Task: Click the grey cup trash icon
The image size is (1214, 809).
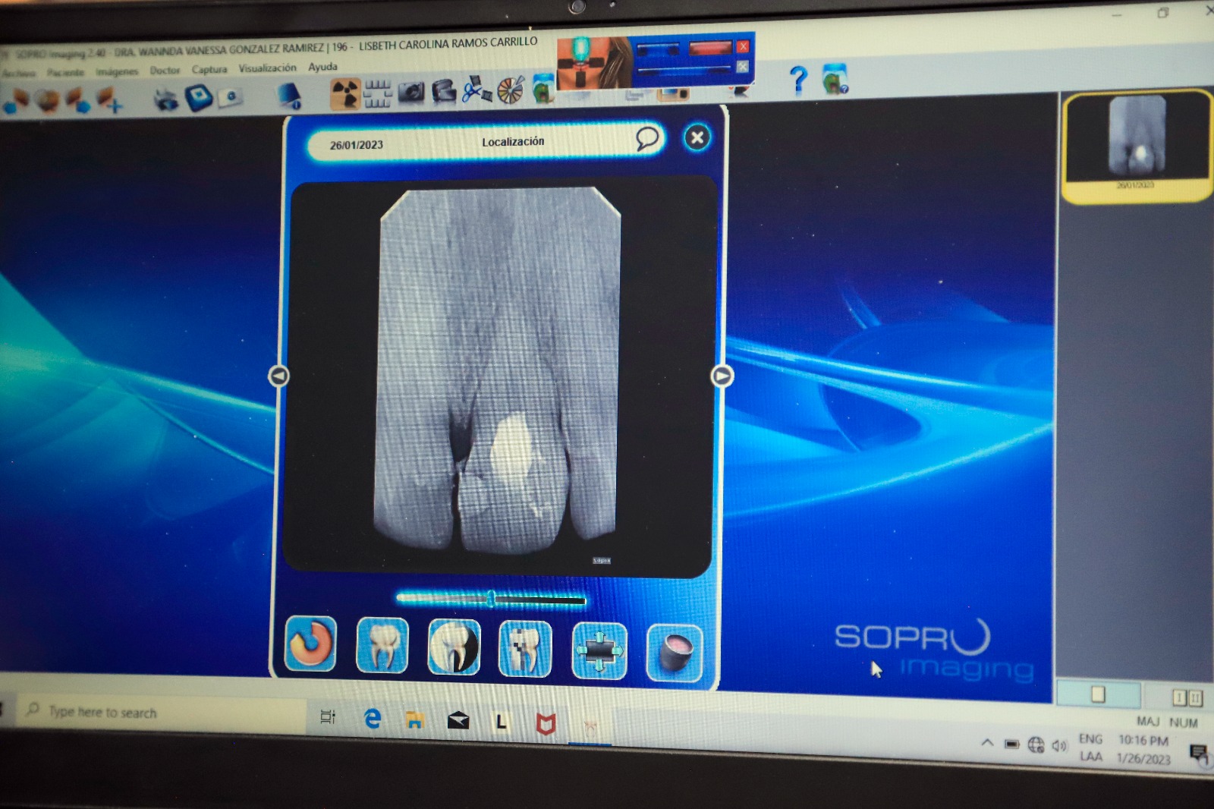Action: click(675, 653)
